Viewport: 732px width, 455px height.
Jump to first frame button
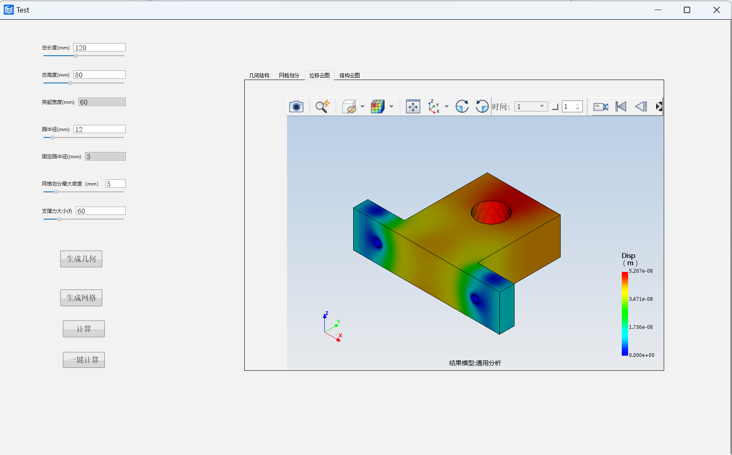(x=621, y=107)
